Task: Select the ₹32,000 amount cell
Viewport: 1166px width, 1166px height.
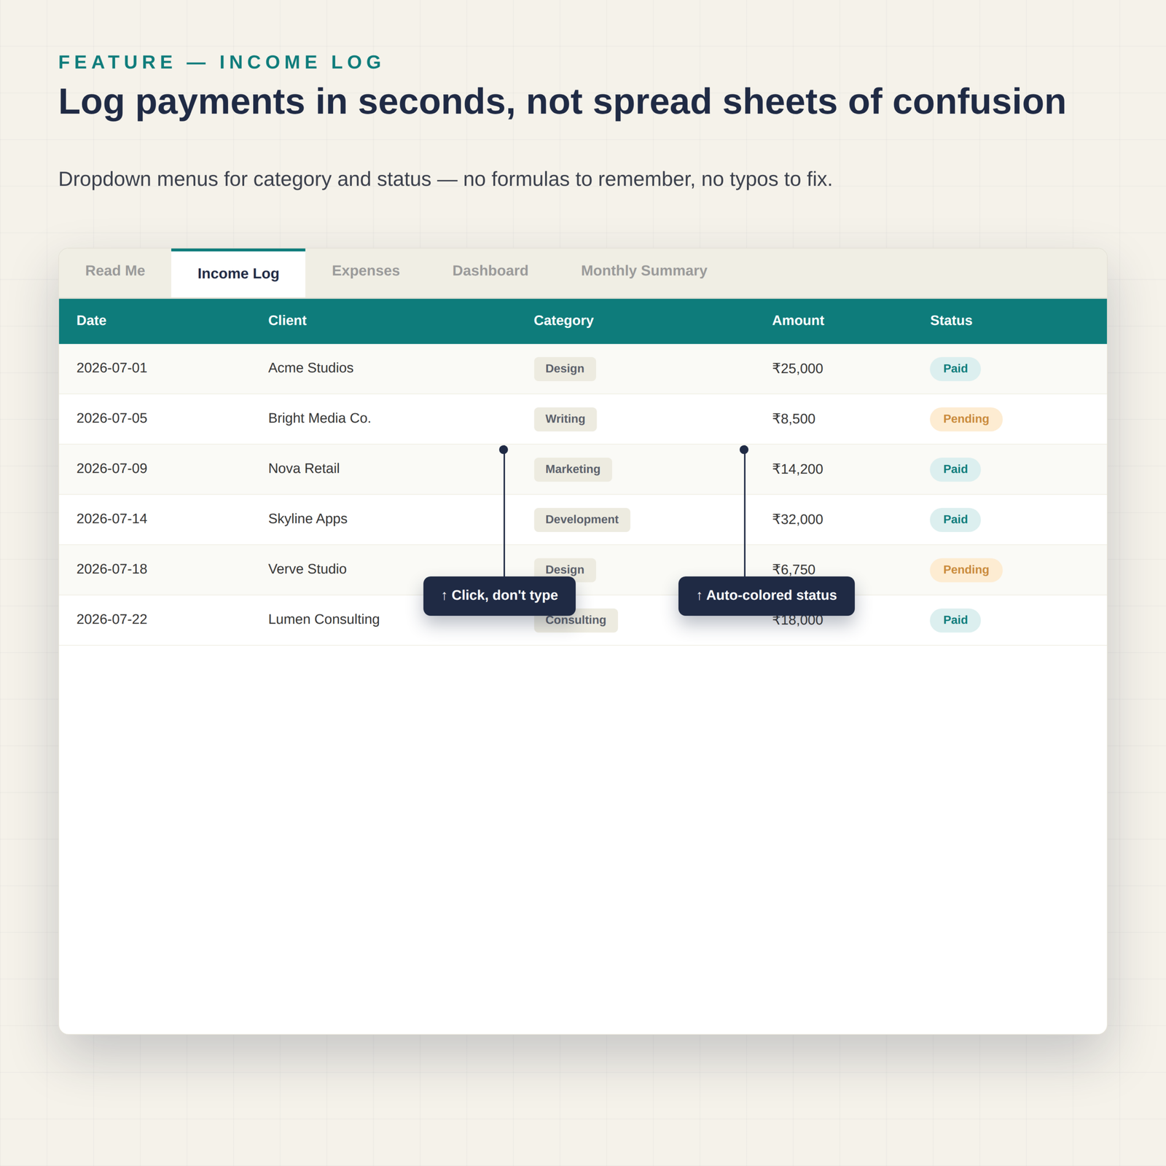Action: (x=797, y=520)
